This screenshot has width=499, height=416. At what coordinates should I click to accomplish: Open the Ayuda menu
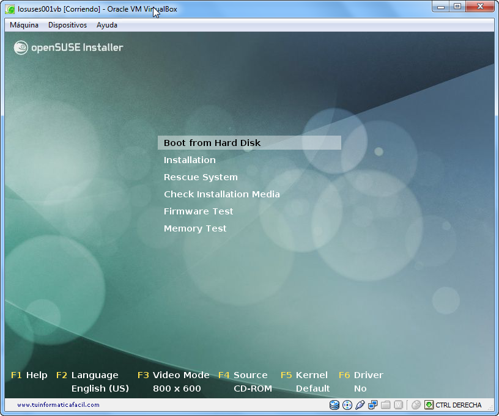tap(107, 25)
